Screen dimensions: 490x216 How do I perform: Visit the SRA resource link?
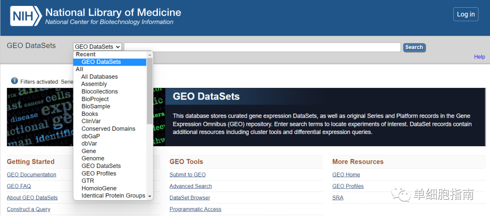coord(338,198)
